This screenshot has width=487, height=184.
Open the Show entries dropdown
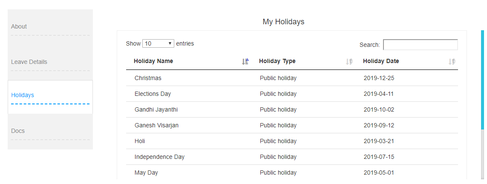[x=158, y=43]
